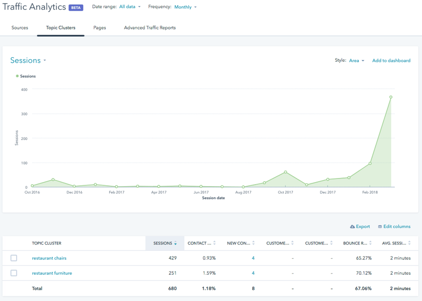Click the Export cloud icon
The image size is (422, 301).
[353, 227]
